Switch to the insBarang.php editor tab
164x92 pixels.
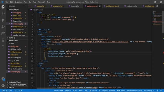[x=131, y=6]
